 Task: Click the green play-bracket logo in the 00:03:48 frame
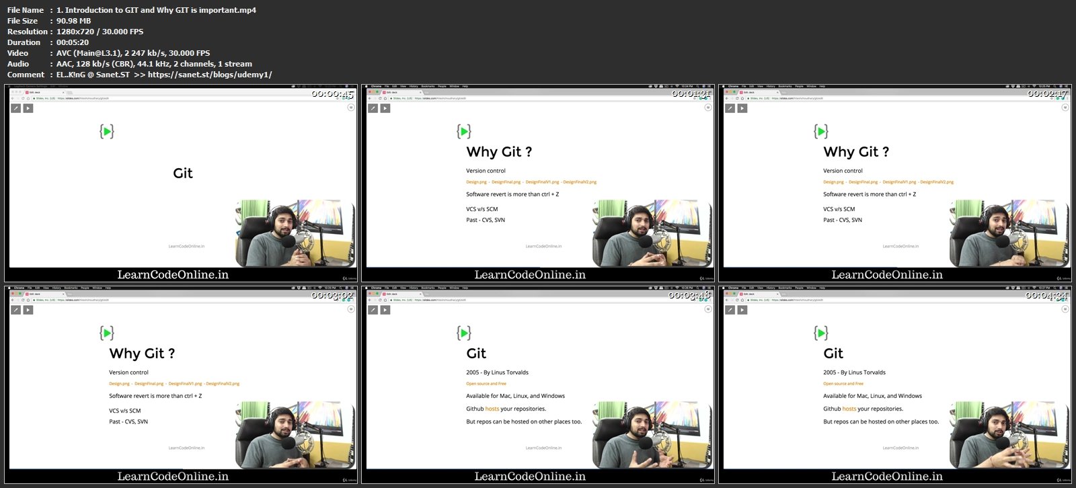pyautogui.click(x=464, y=333)
